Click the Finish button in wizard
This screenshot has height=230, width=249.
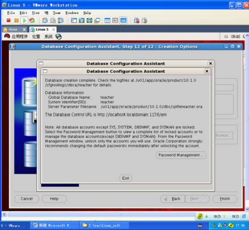click(225, 199)
